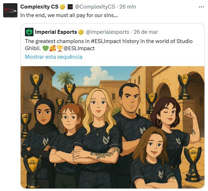The image size is (208, 191).
Task: Click the Imperial Esports gold verified badge
Action: click(x=81, y=32)
